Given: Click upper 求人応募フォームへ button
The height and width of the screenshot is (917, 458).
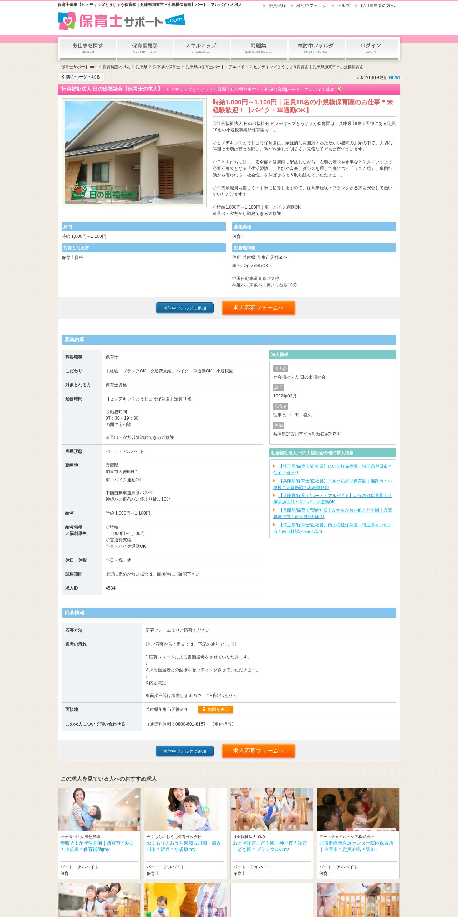Looking at the screenshot, I should (x=259, y=308).
